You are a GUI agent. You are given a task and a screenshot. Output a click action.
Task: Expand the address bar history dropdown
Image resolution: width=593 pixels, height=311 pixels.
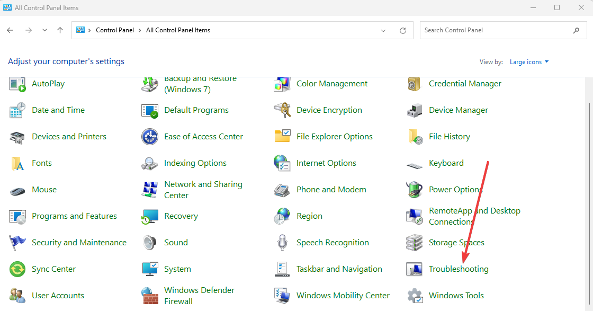coord(383,31)
